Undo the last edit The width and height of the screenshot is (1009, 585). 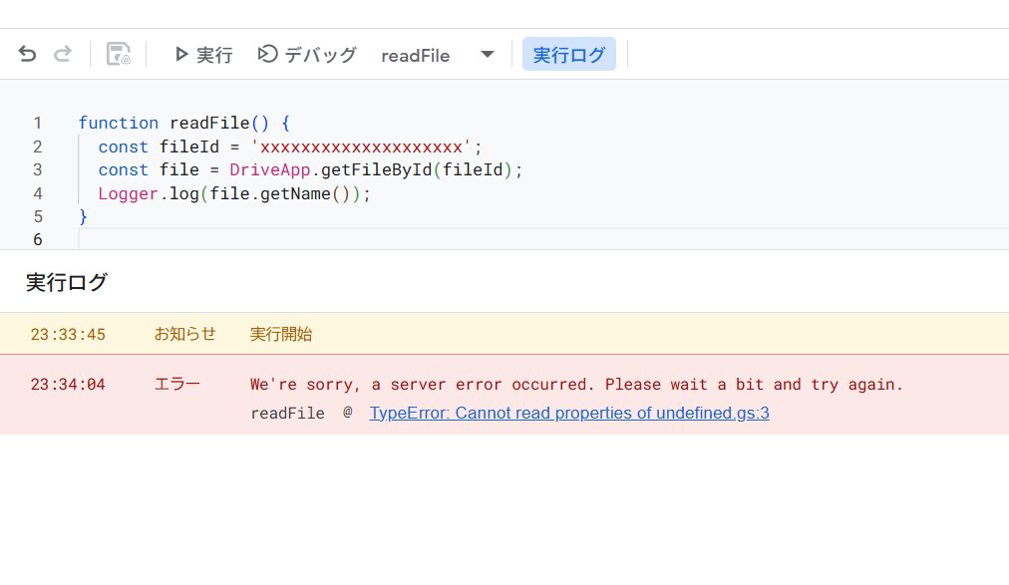(27, 55)
